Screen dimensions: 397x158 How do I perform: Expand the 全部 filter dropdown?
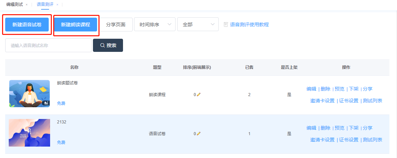[198, 25]
